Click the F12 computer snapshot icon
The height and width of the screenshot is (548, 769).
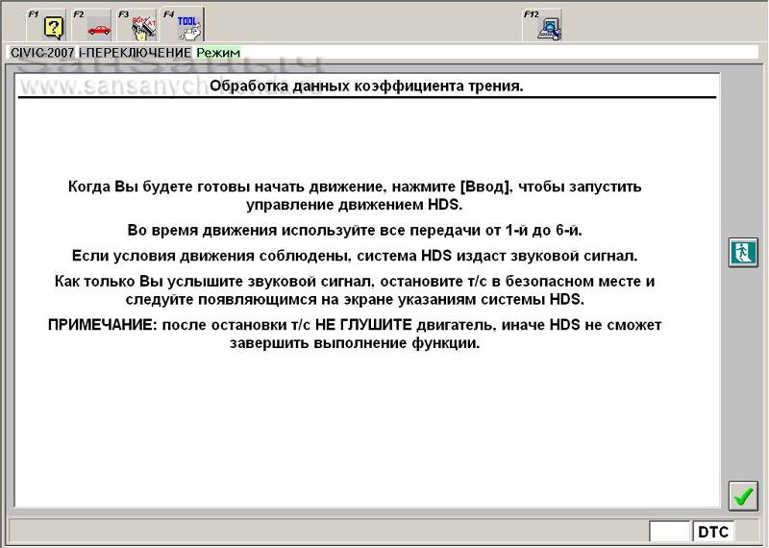tap(542, 26)
